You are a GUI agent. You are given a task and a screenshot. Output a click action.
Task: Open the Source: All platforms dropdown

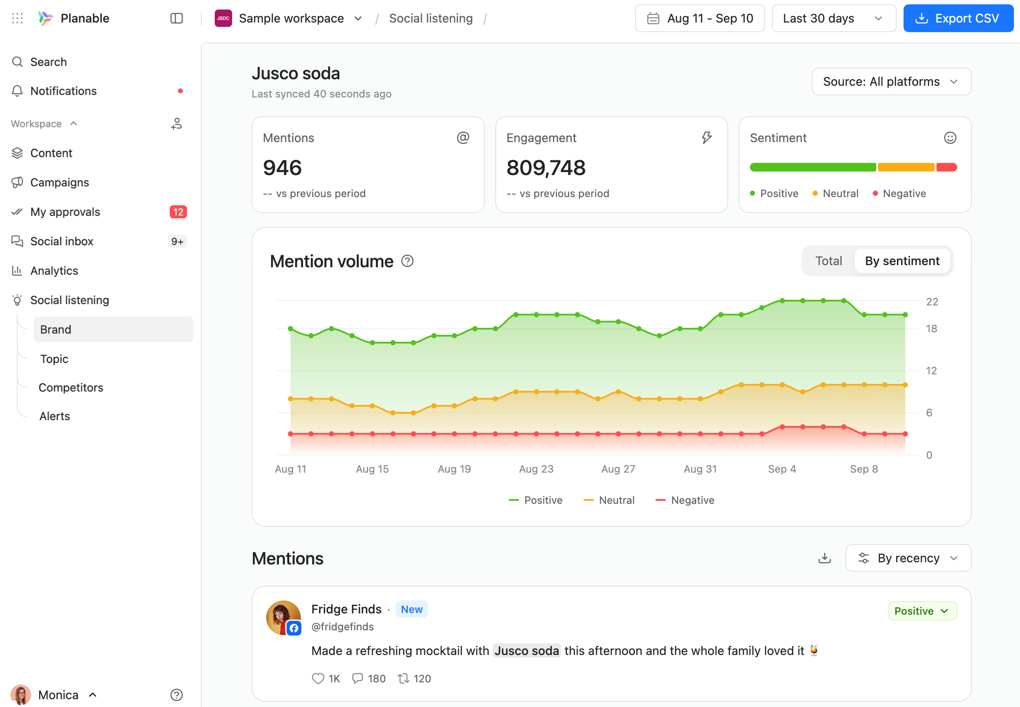(x=891, y=81)
